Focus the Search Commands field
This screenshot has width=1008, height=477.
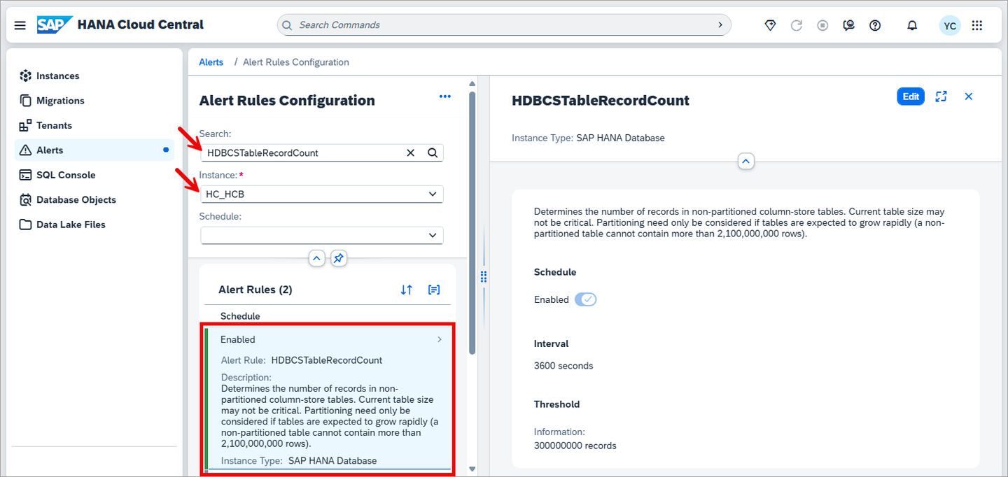[504, 25]
